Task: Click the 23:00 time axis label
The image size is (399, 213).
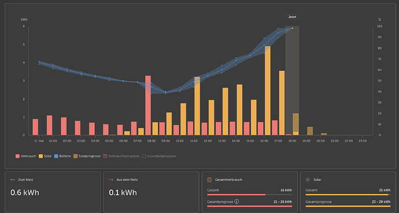Action: click(x=363, y=141)
